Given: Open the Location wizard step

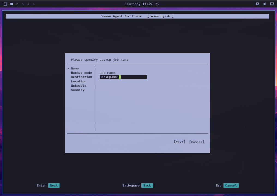Looking at the screenshot, I should pyautogui.click(x=79, y=81).
